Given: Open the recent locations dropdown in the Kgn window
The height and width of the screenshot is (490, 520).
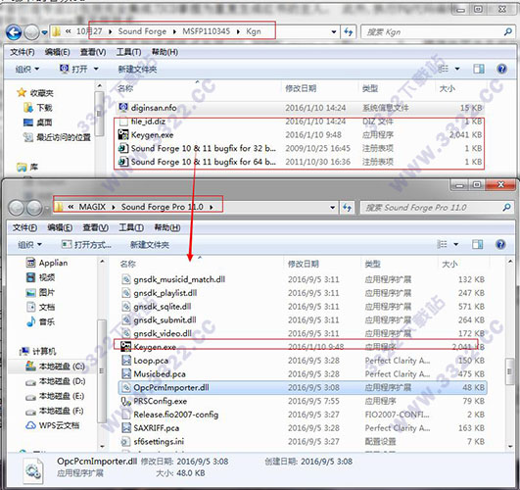Looking at the screenshot, I should (x=44, y=32).
